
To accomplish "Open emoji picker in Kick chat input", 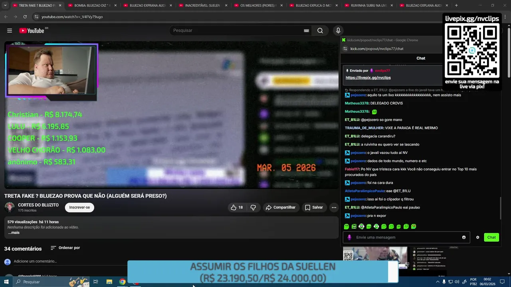I will [464, 237].
